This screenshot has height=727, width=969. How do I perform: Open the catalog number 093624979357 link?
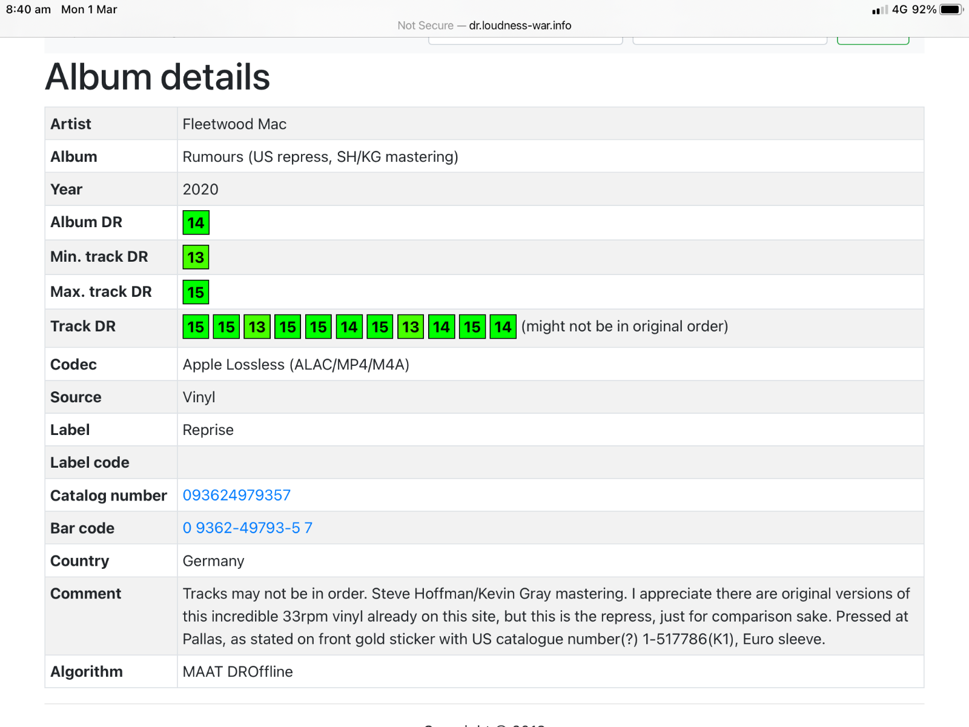(236, 495)
